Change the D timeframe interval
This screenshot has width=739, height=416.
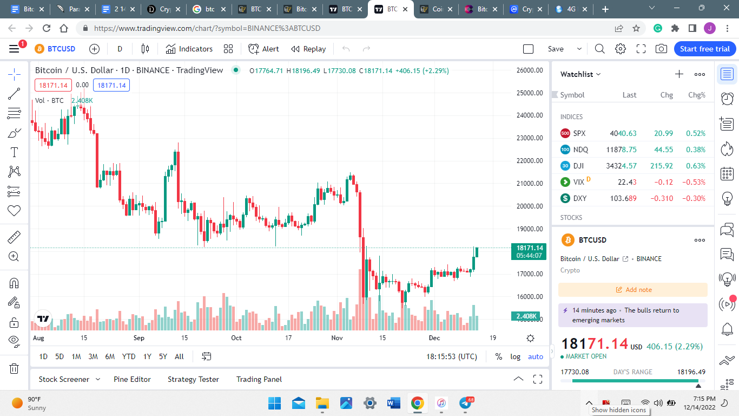[x=120, y=49]
